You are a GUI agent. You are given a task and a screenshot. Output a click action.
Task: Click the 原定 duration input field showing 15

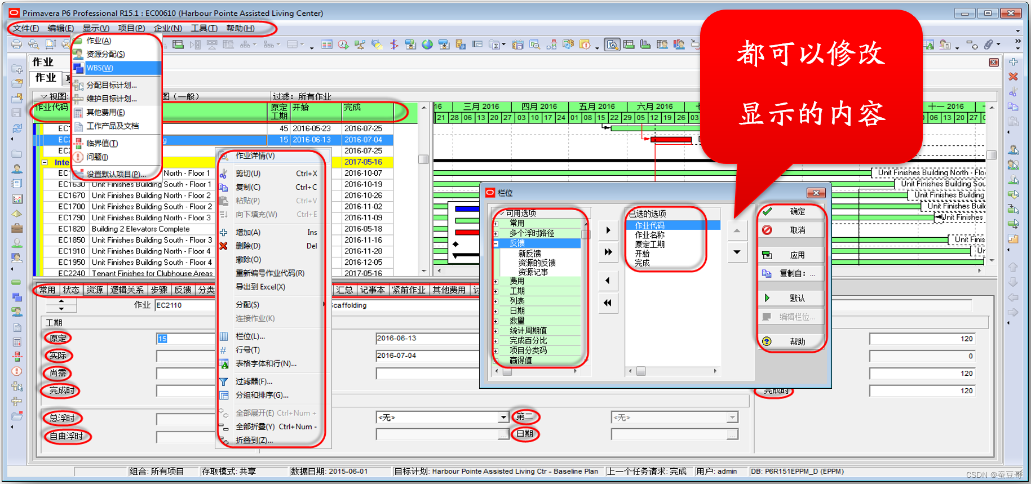(187, 339)
